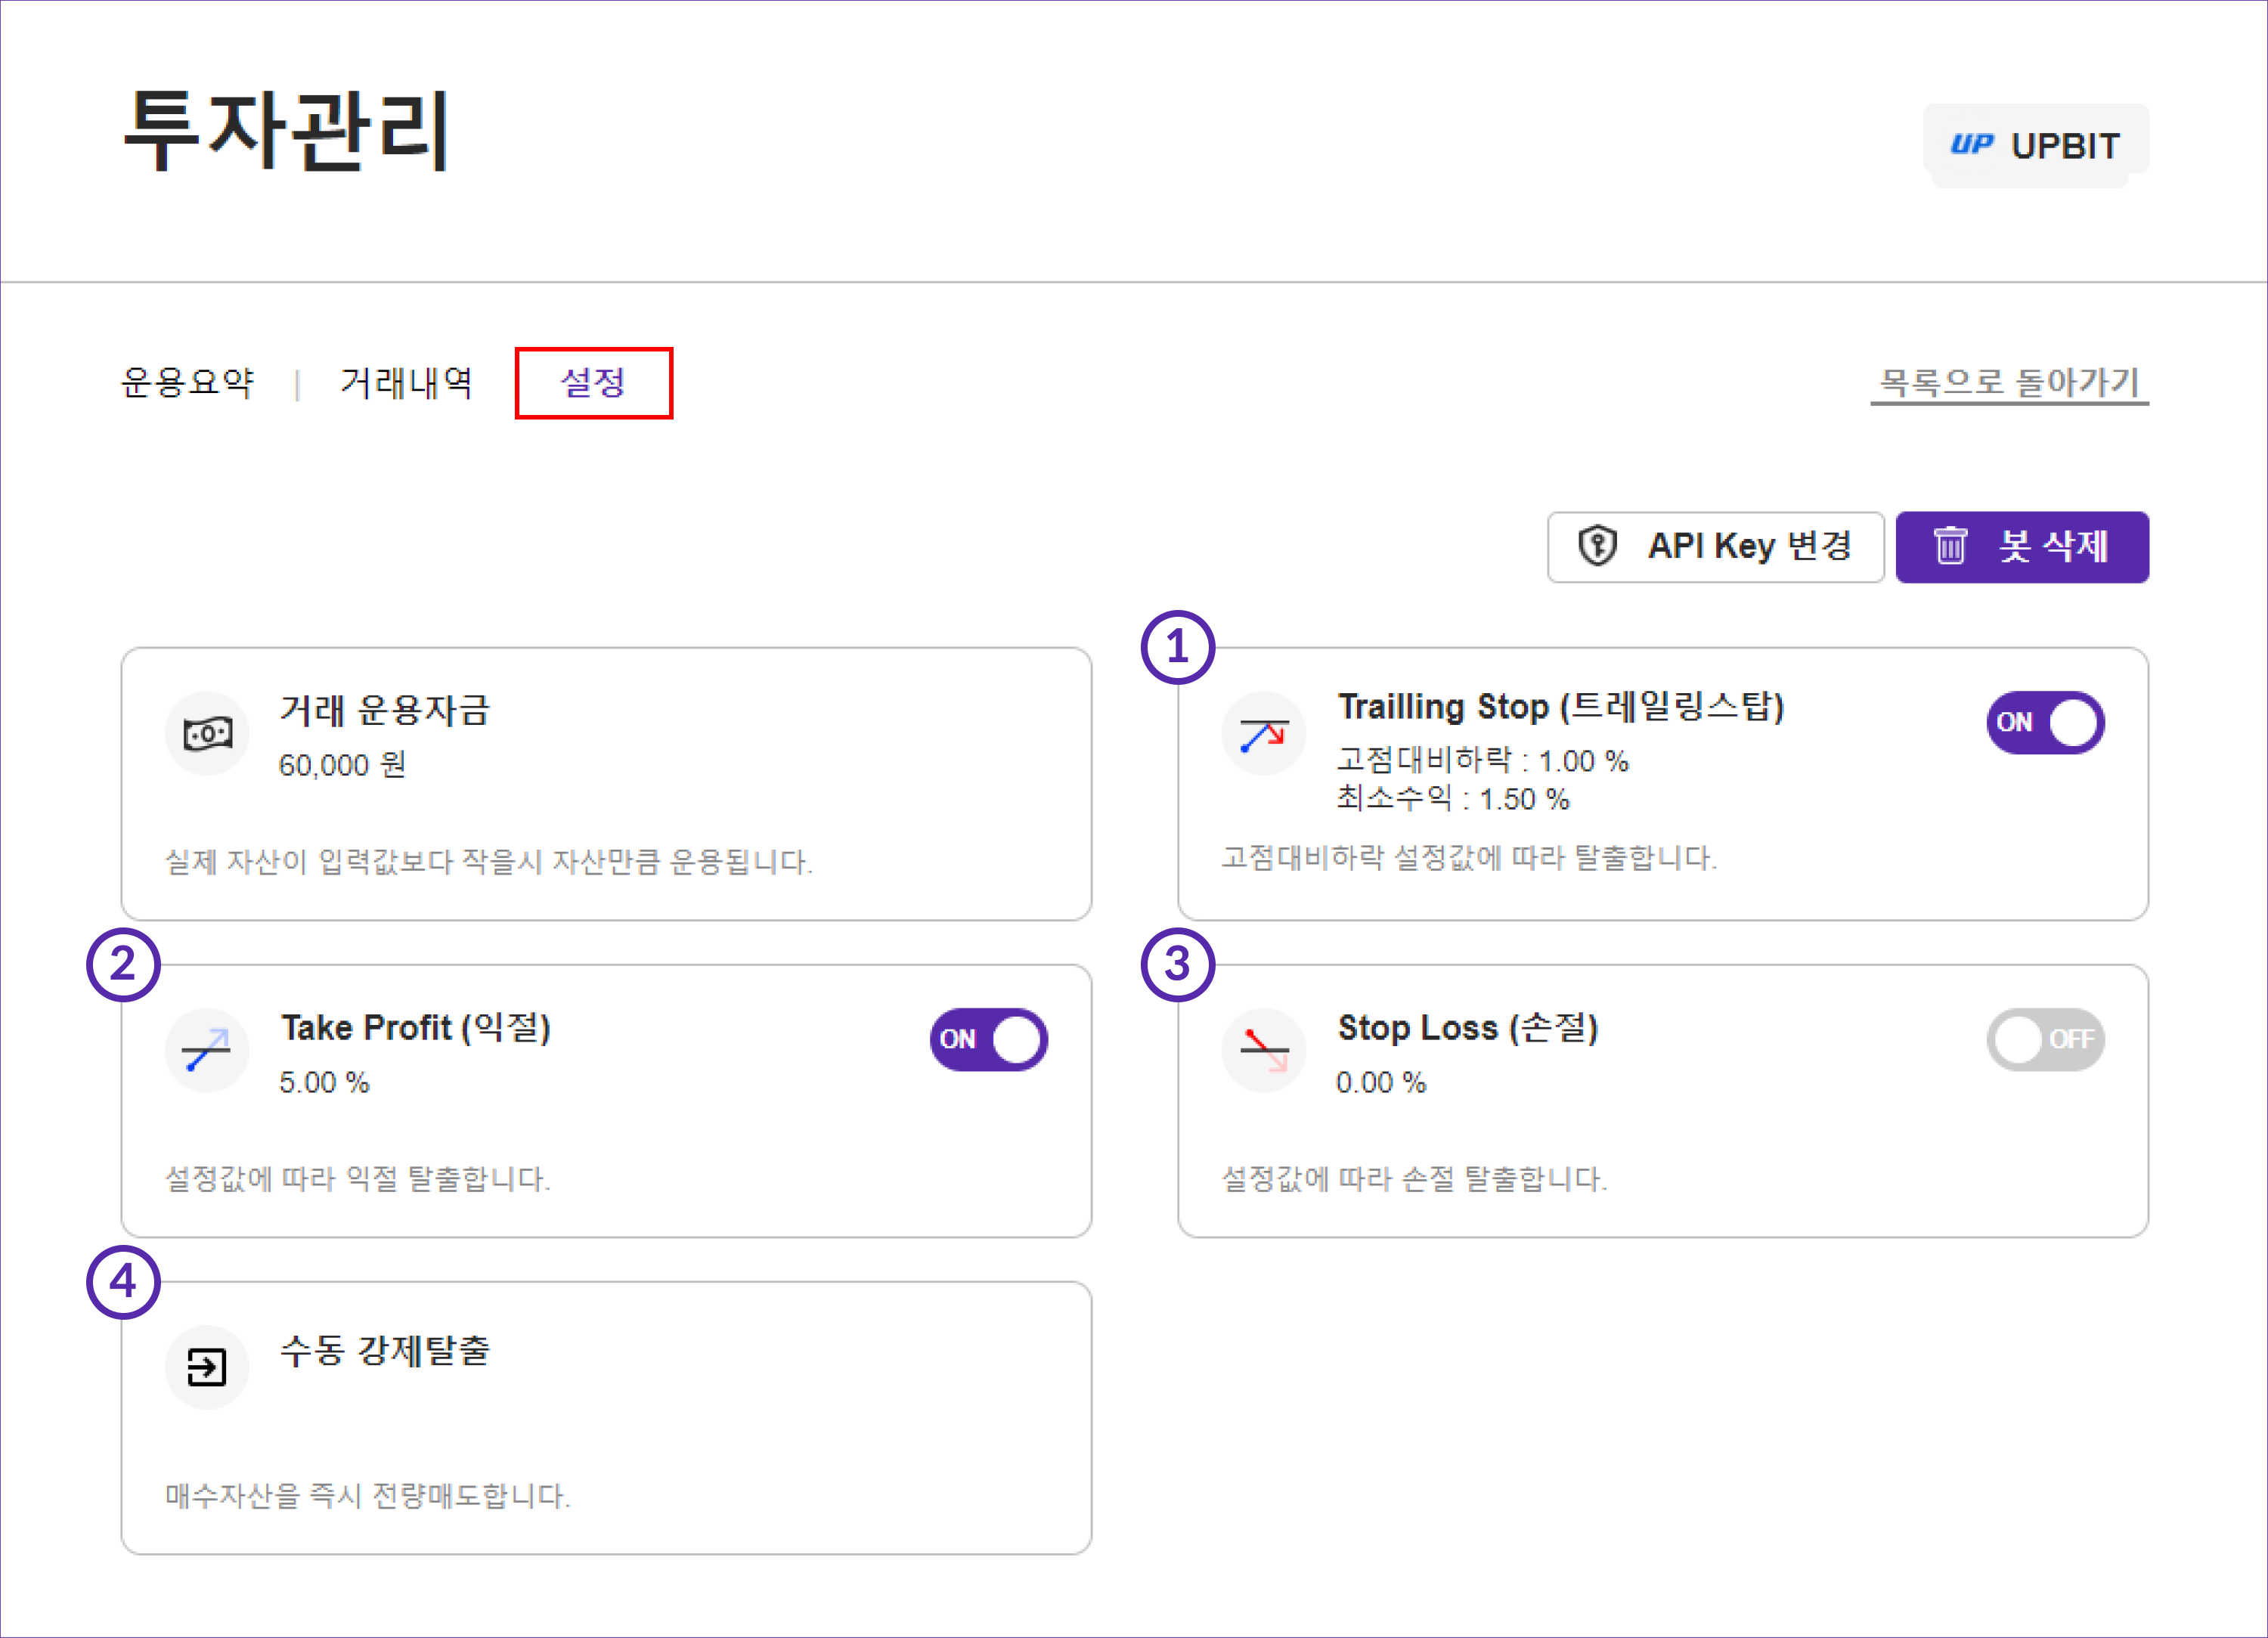Viewport: 2268px width, 1638px height.
Task: Click the manual force-exit (수동 강제탈출) icon
Action: pos(207,1367)
